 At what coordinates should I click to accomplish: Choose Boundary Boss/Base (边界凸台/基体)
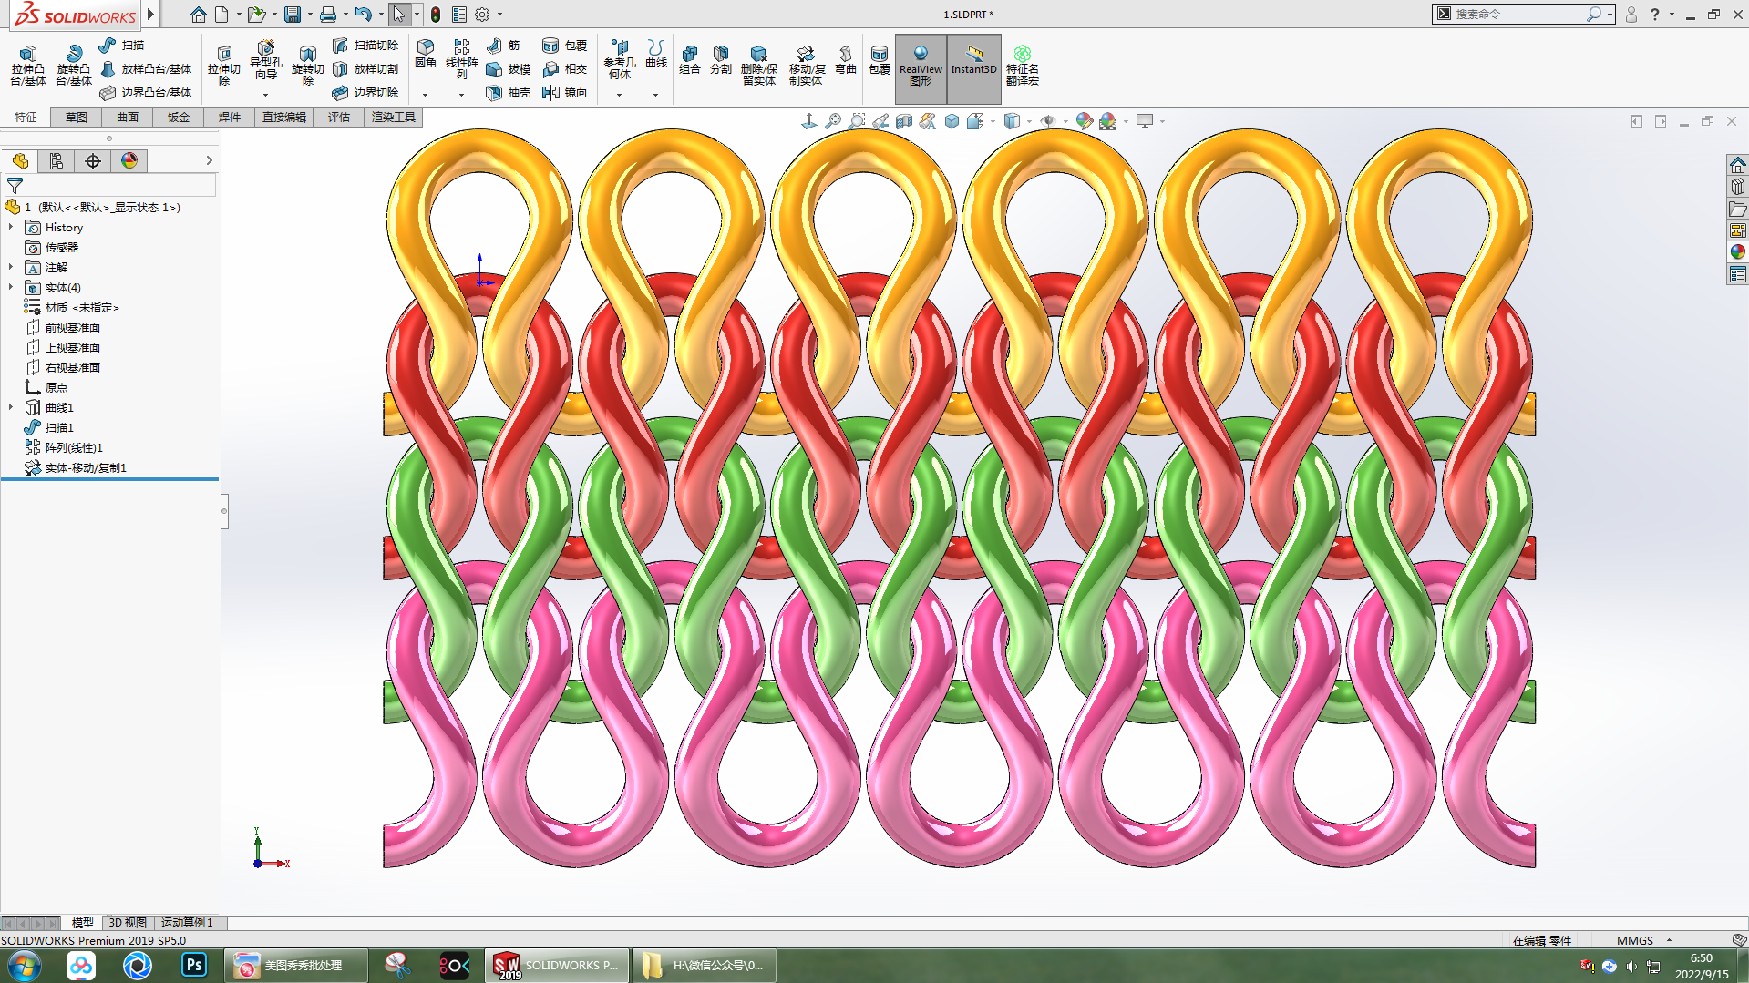(146, 92)
